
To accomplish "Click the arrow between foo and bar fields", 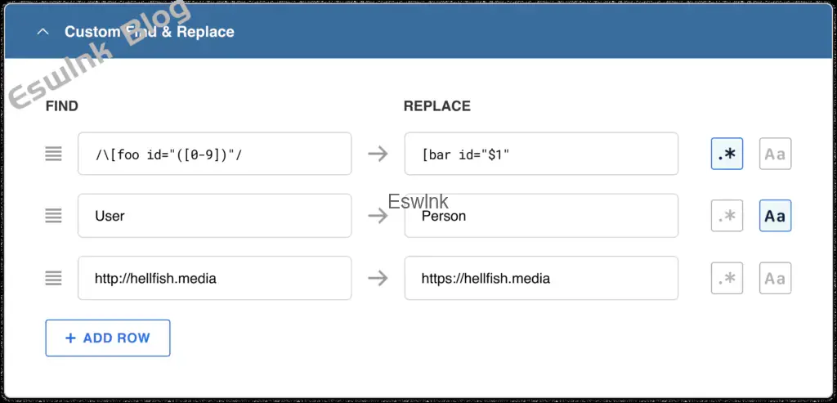I will (x=378, y=154).
